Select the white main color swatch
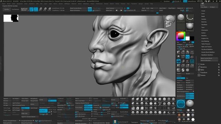Image resolution: width=221 pixels, height=124 pixels. click(188, 38)
